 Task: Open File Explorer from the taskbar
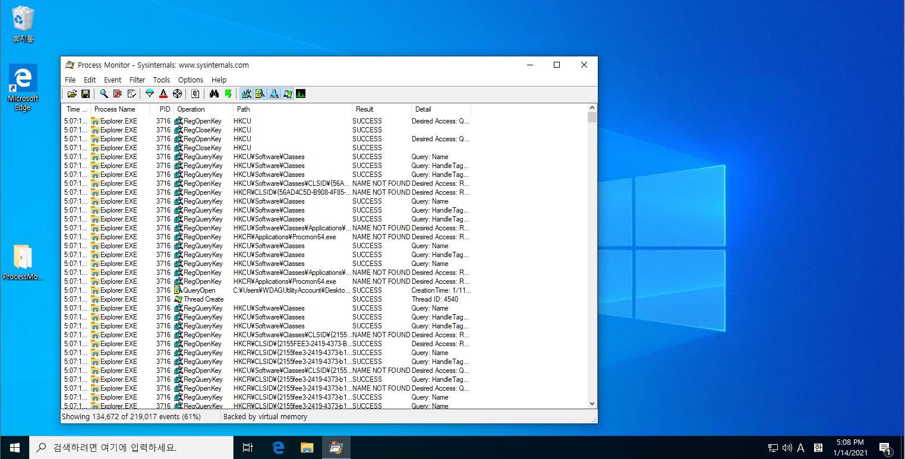307,448
